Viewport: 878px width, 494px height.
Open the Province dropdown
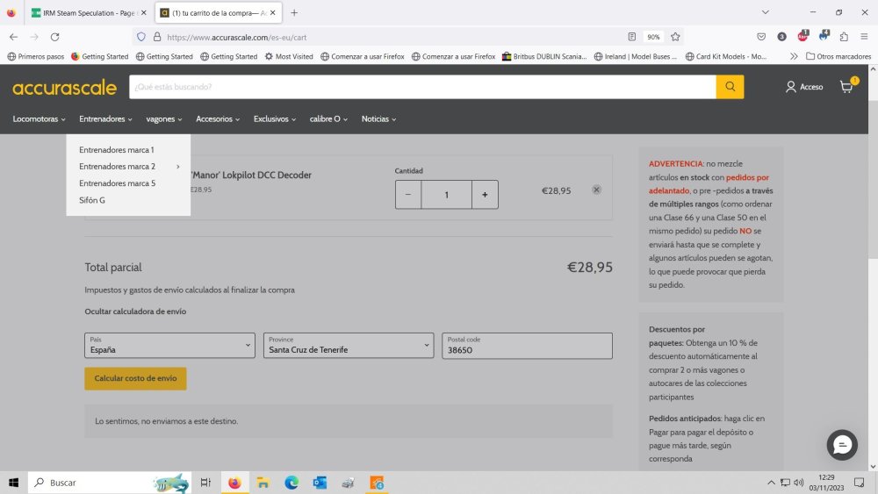349,346
